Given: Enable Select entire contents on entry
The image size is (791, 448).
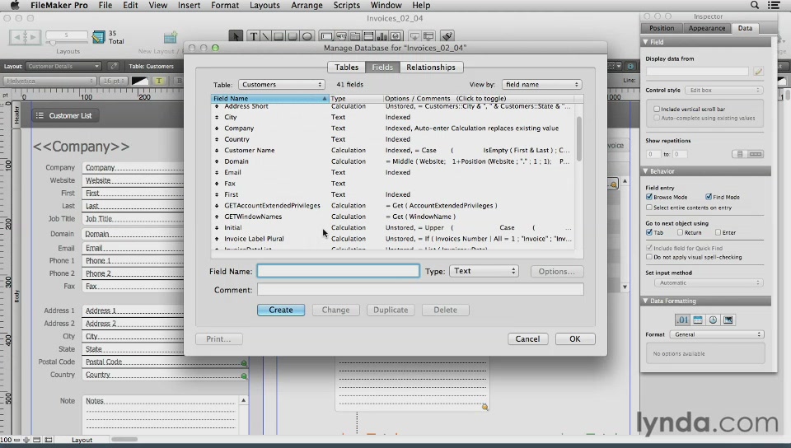Looking at the screenshot, I should 649,208.
